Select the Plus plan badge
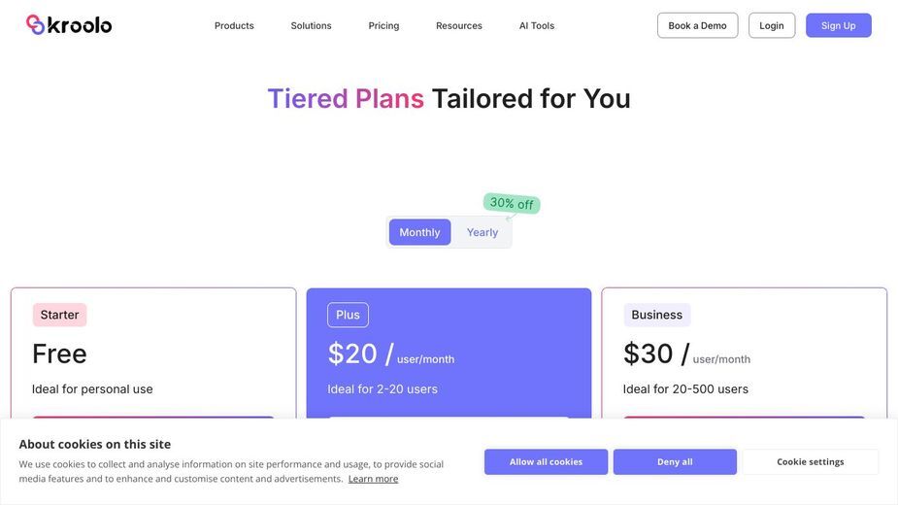This screenshot has width=898, height=505. coord(348,315)
